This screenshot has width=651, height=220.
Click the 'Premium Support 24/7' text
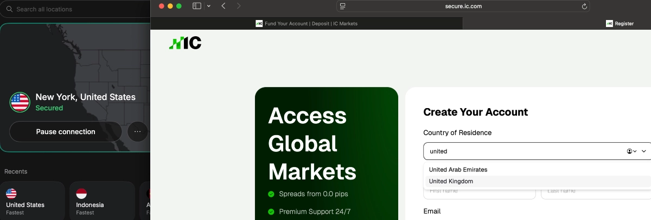tap(315, 211)
